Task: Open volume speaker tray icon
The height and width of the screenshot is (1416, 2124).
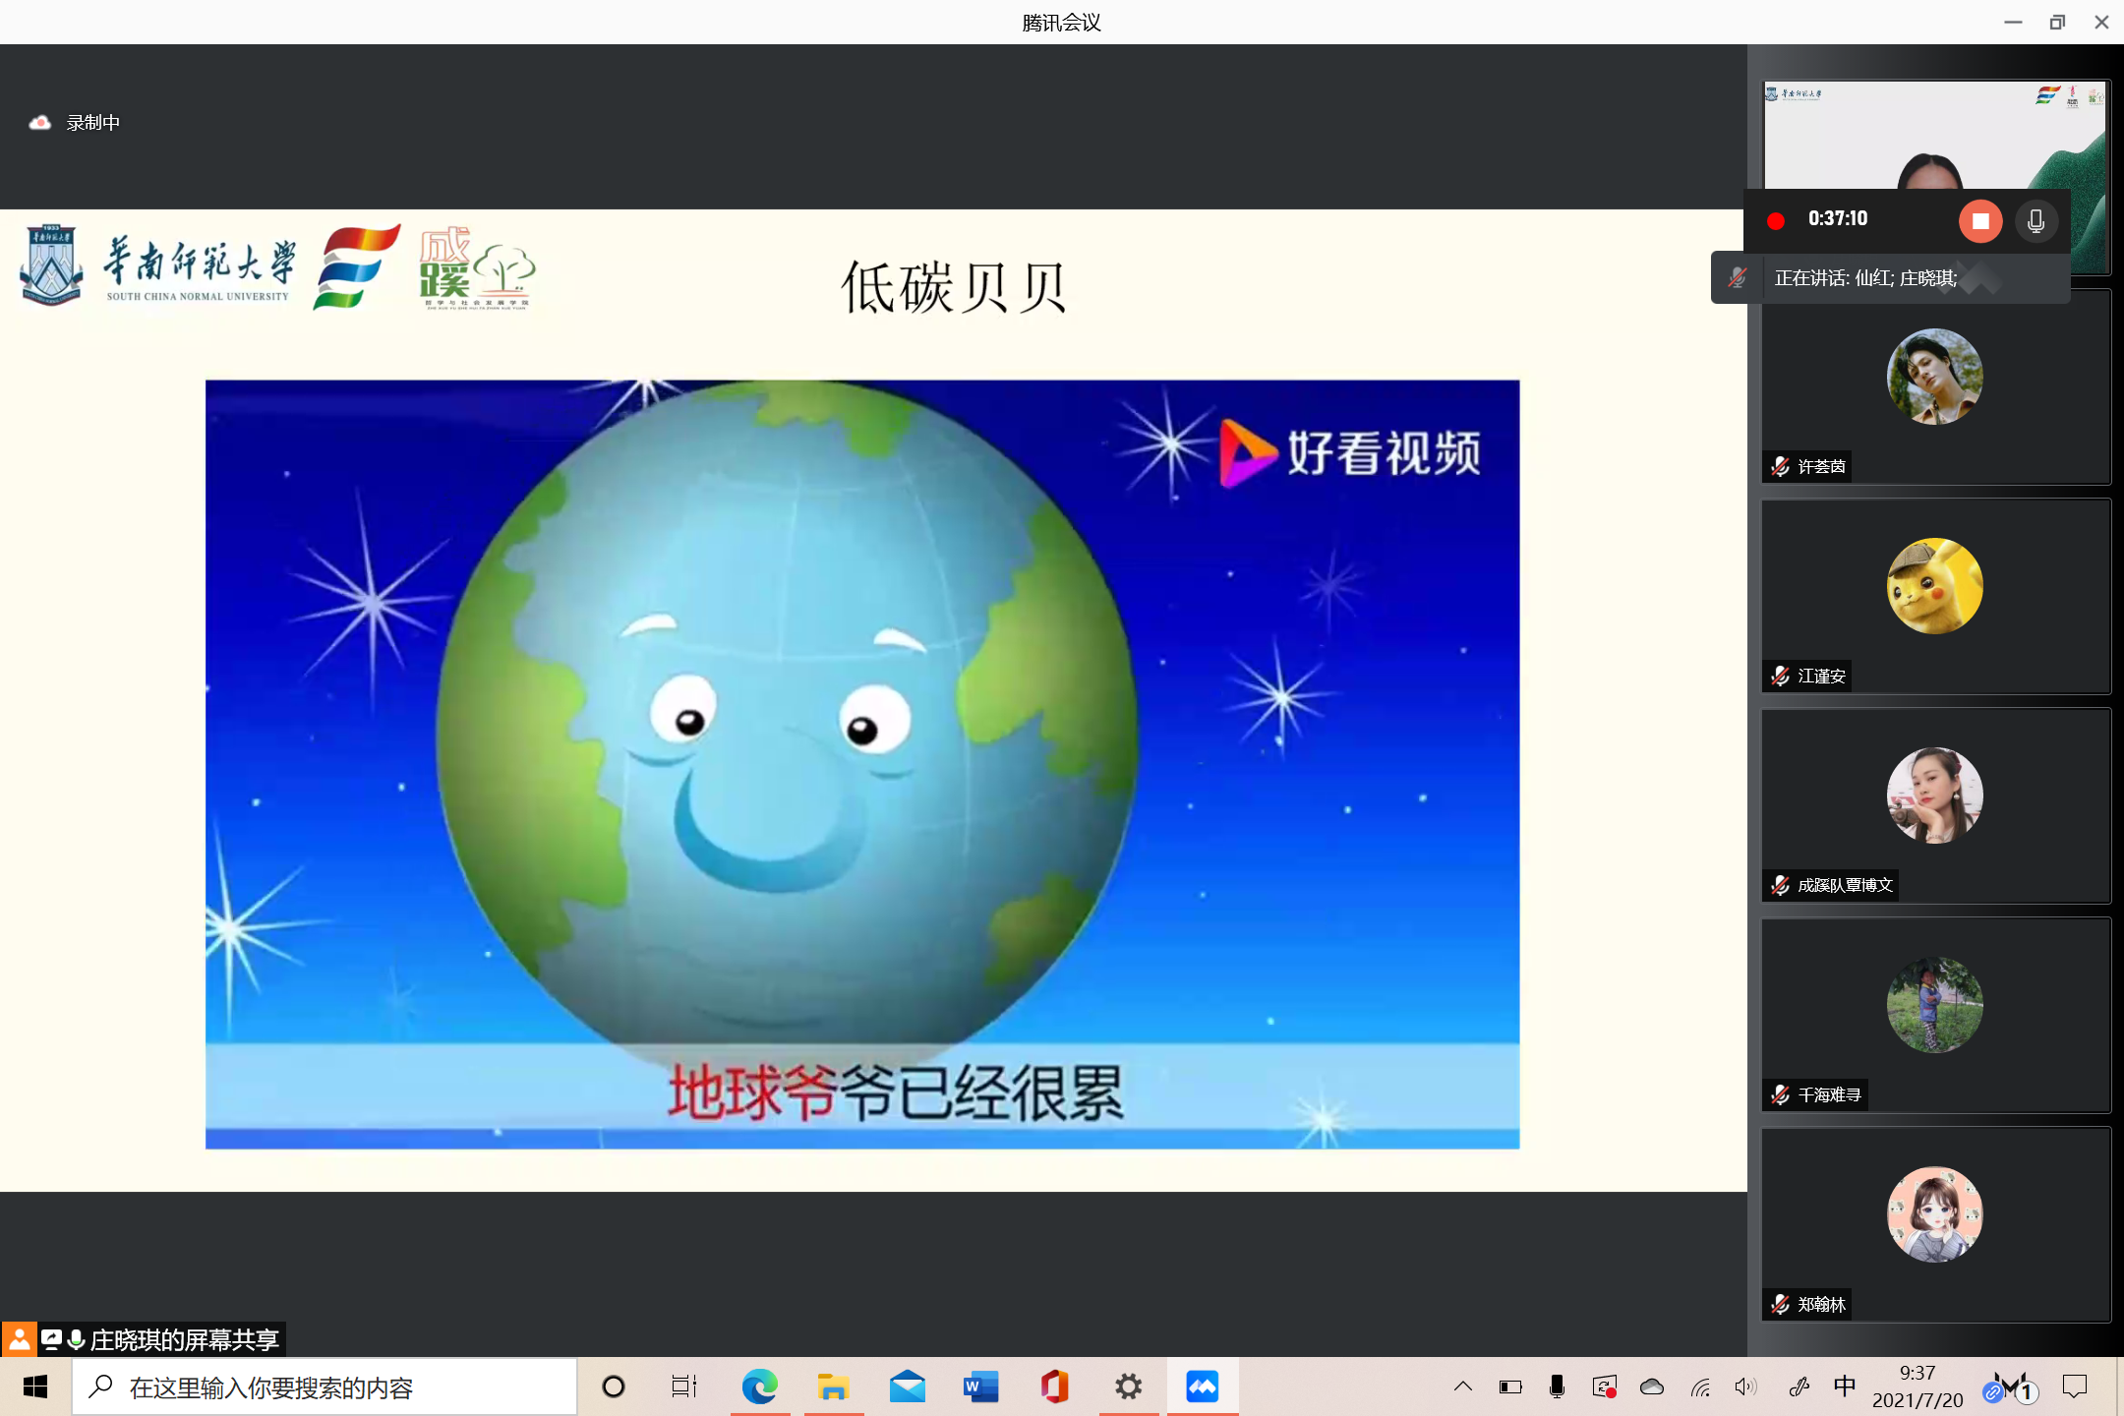Action: click(1745, 1387)
